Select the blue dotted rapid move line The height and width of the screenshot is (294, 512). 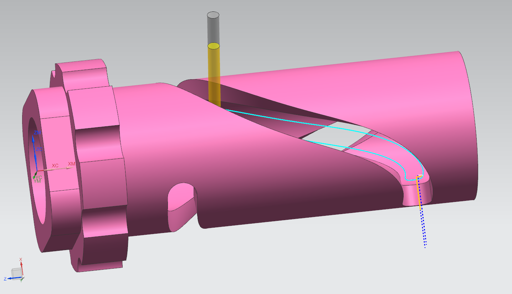pos(423,228)
